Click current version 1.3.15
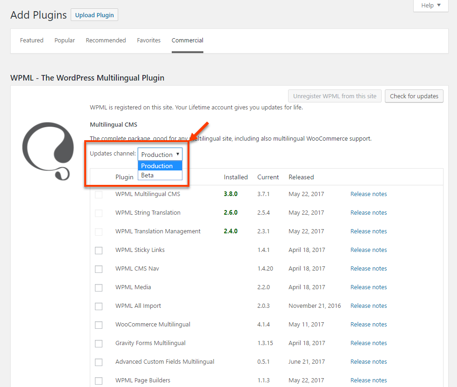The image size is (457, 387). [265, 343]
